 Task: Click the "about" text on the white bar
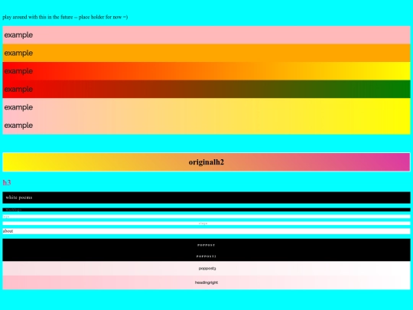pyautogui.click(x=8, y=231)
